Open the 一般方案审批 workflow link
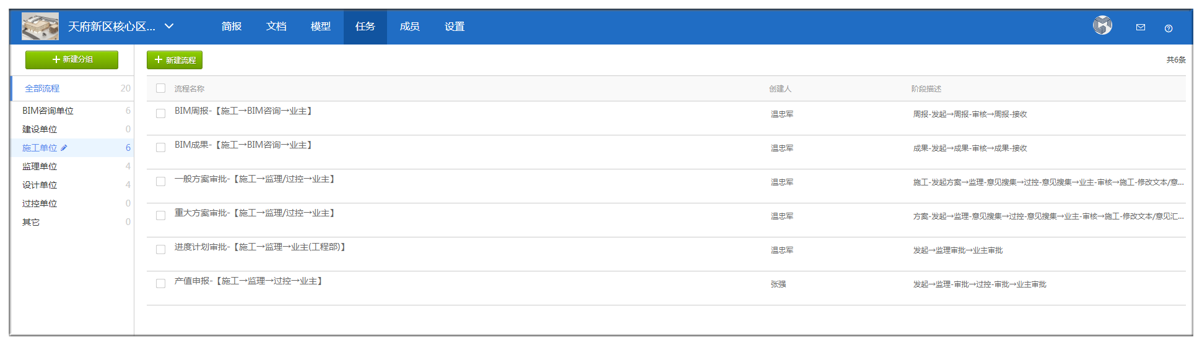The width and height of the screenshot is (1202, 345). (255, 179)
